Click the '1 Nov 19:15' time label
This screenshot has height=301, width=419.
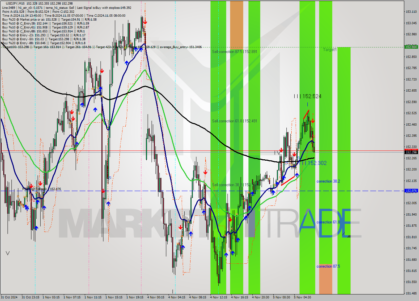135,297
